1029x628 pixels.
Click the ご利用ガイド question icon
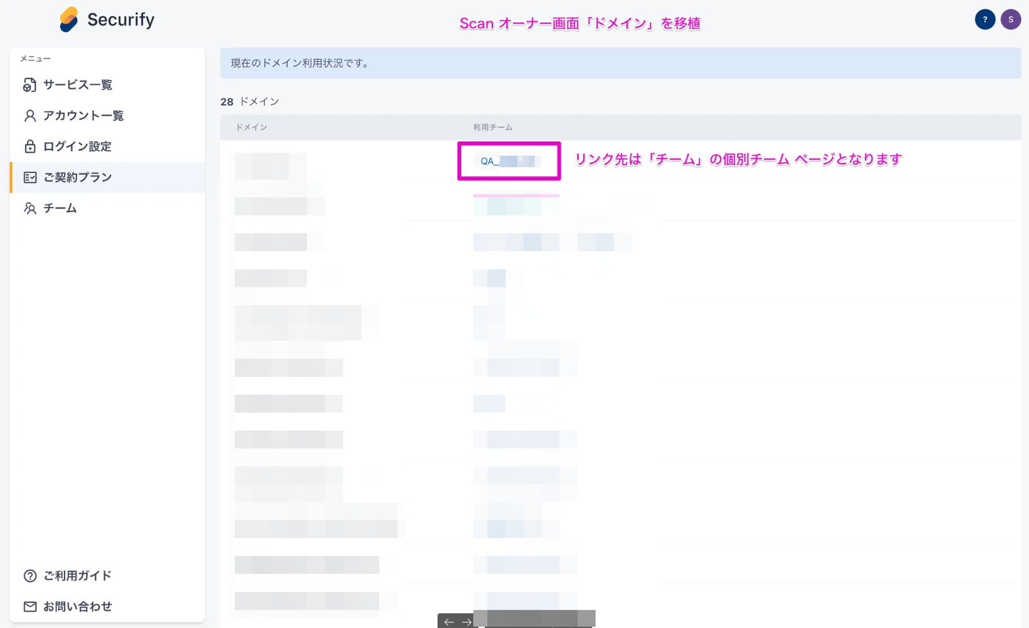click(30, 576)
